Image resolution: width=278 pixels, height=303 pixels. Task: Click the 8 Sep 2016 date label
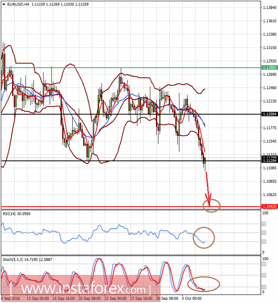[x=10, y=298]
